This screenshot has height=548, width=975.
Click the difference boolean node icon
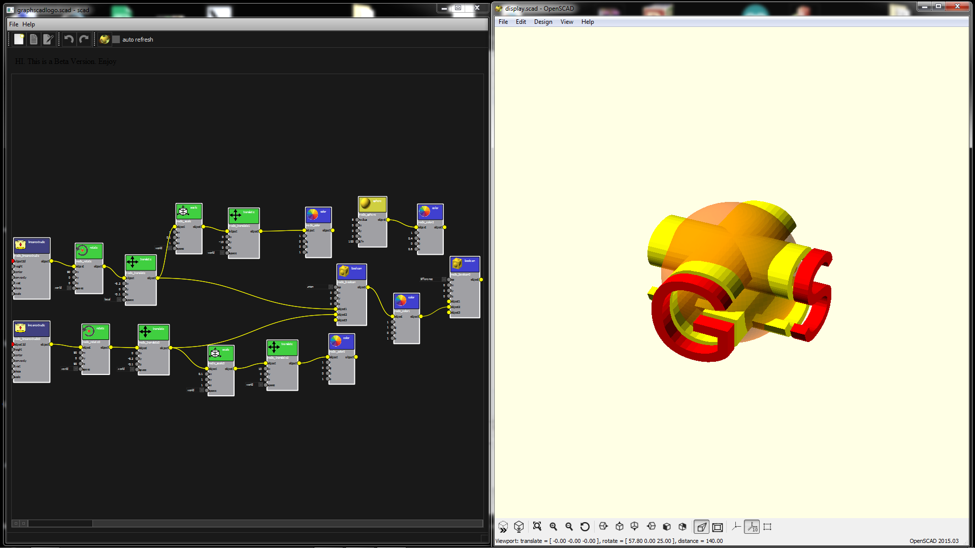(457, 263)
